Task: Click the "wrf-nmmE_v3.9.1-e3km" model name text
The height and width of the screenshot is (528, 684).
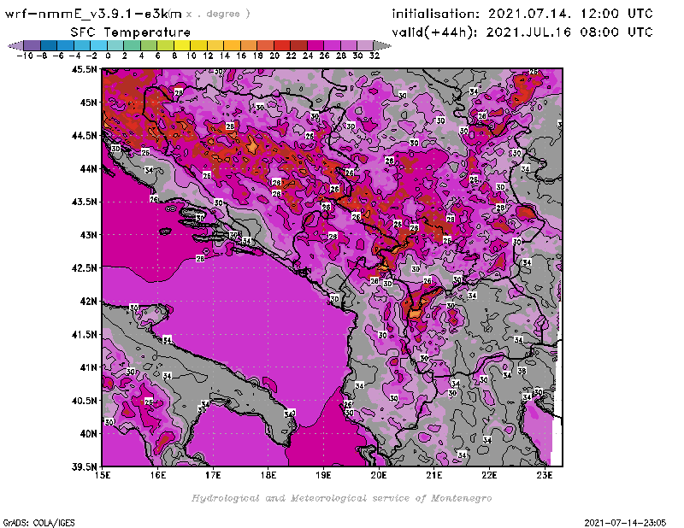Action: (93, 14)
